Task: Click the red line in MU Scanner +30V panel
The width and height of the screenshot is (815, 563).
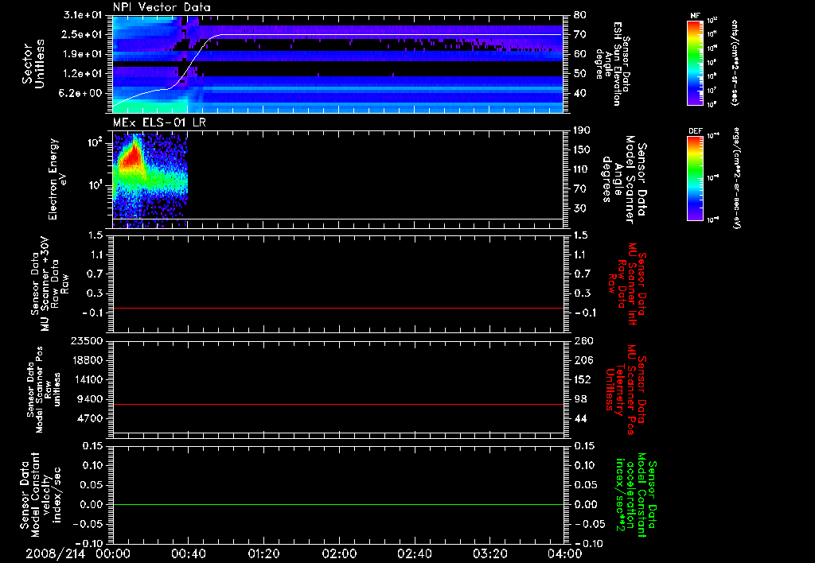Action: tap(337, 308)
